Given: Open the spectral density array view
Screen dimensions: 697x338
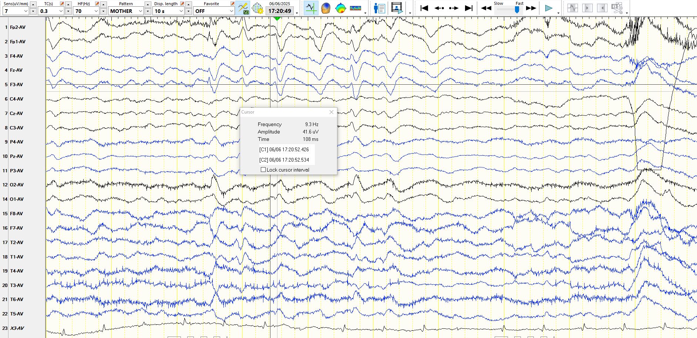Looking at the screenshot, I should 355,8.
